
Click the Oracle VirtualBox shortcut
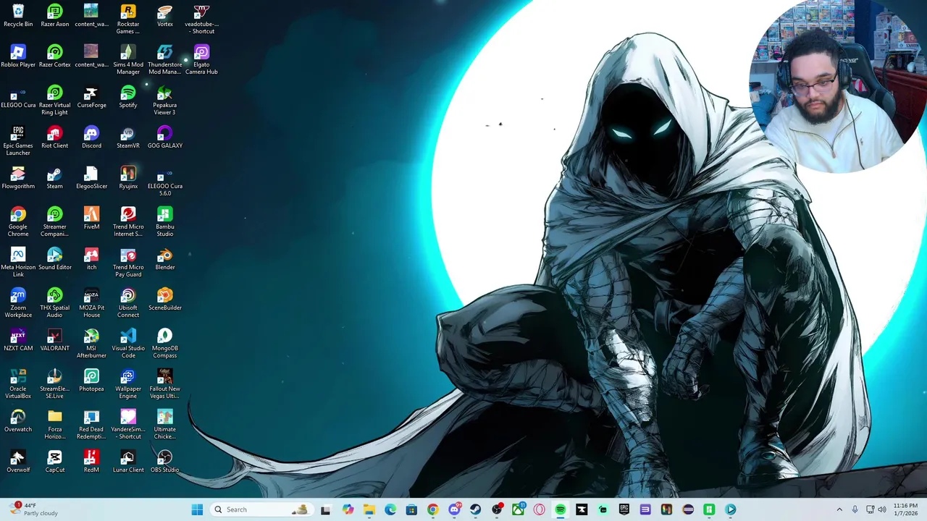coord(18,384)
